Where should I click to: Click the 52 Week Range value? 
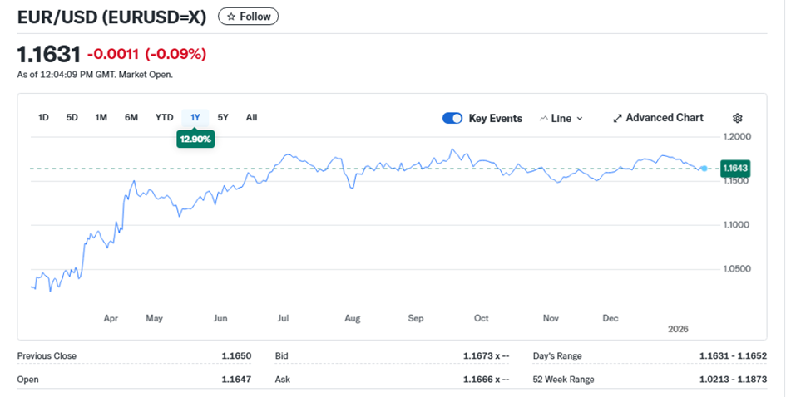click(733, 380)
